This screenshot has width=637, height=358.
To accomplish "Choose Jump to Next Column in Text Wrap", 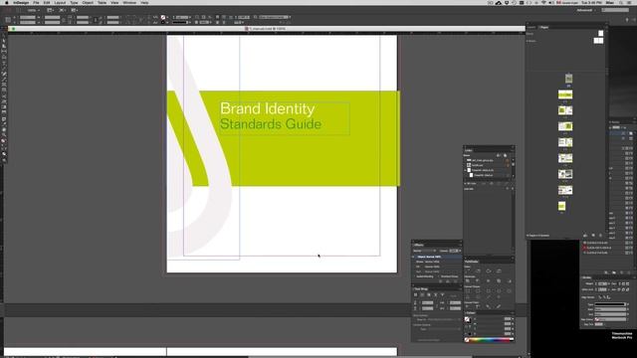I will point(442,294).
